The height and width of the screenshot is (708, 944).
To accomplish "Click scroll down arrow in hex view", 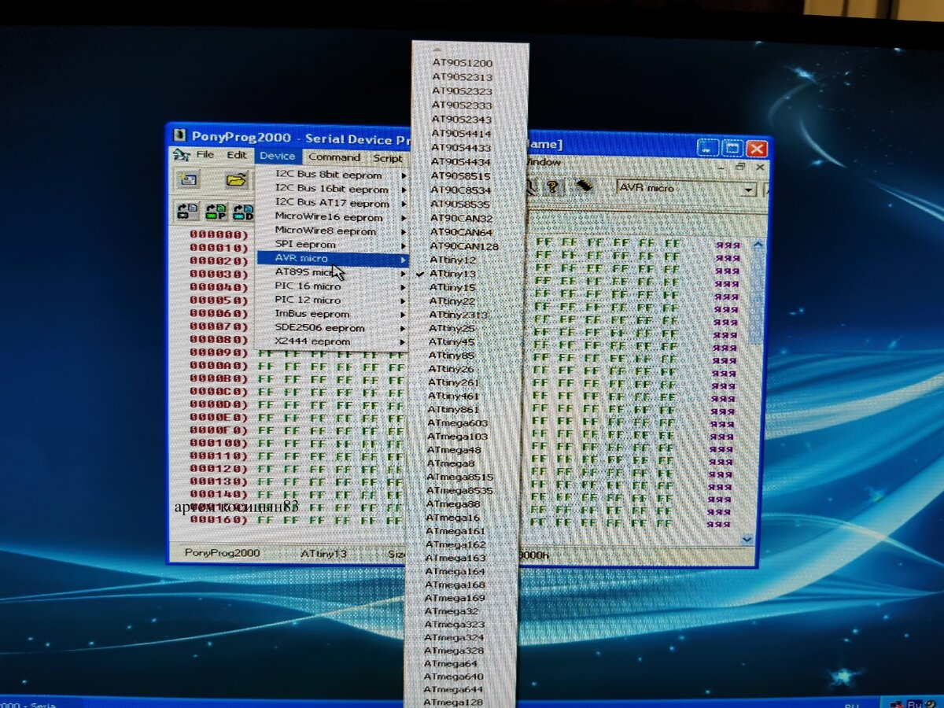I will tap(747, 539).
